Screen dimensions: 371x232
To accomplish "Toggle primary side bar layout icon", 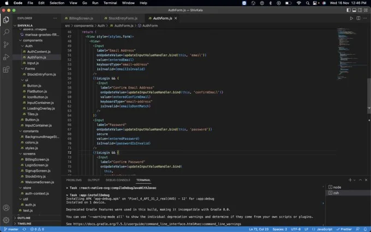I will tap(349, 10).
